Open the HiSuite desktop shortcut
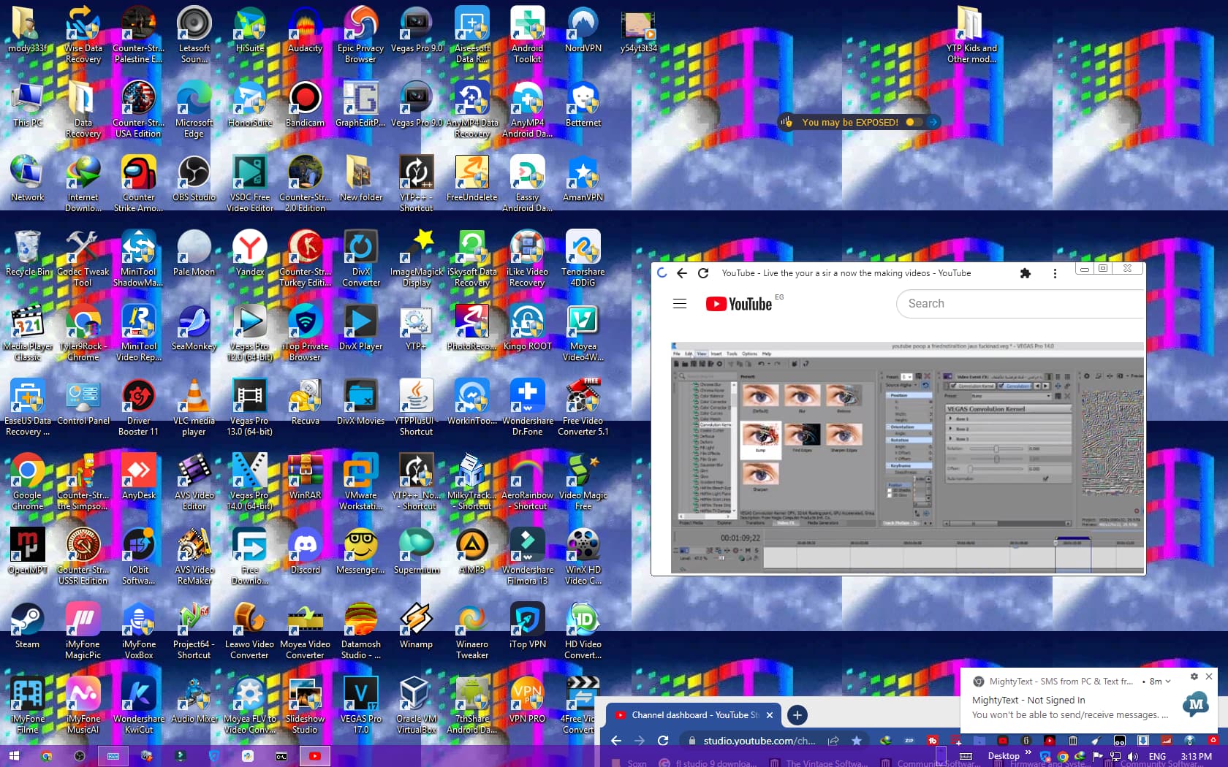 (249, 30)
